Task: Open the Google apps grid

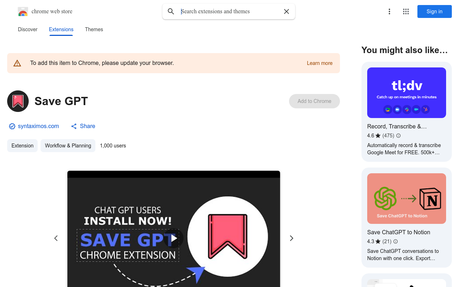Action: click(406, 11)
